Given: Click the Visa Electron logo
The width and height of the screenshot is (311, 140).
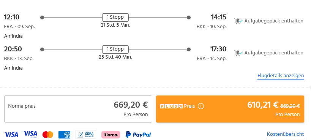Looking at the screenshot, I should (30, 134).
